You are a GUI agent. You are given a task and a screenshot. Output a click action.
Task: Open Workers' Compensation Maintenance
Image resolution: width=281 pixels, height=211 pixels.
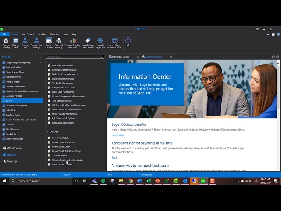coord(68,96)
